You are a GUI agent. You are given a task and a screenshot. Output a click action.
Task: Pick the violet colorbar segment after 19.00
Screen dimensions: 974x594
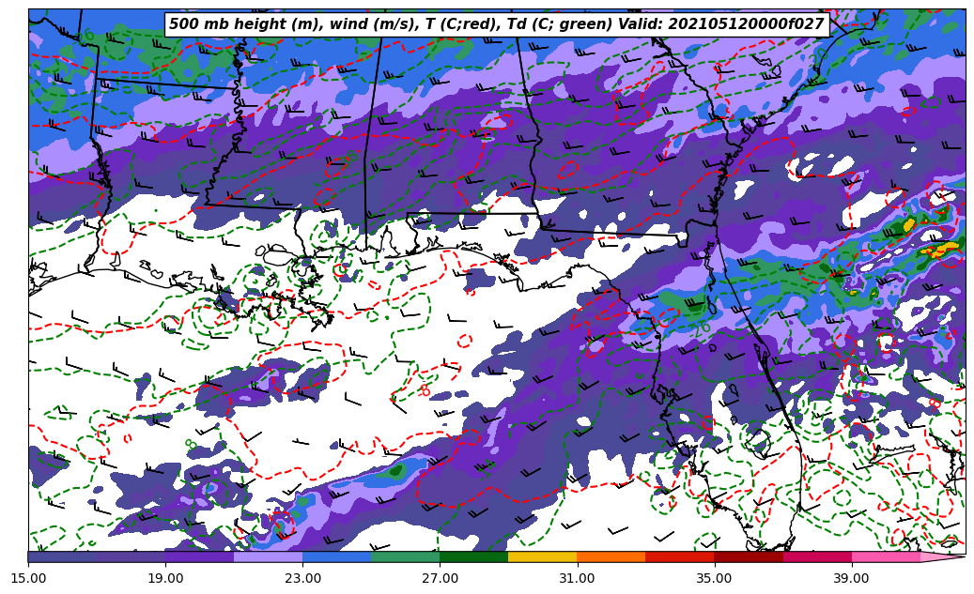click(x=199, y=556)
